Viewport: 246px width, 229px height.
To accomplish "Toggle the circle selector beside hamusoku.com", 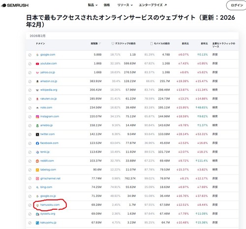I will pos(30,205).
